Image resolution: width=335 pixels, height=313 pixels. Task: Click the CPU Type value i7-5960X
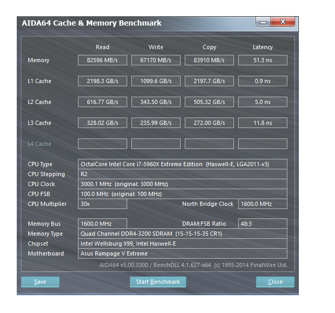(183, 164)
